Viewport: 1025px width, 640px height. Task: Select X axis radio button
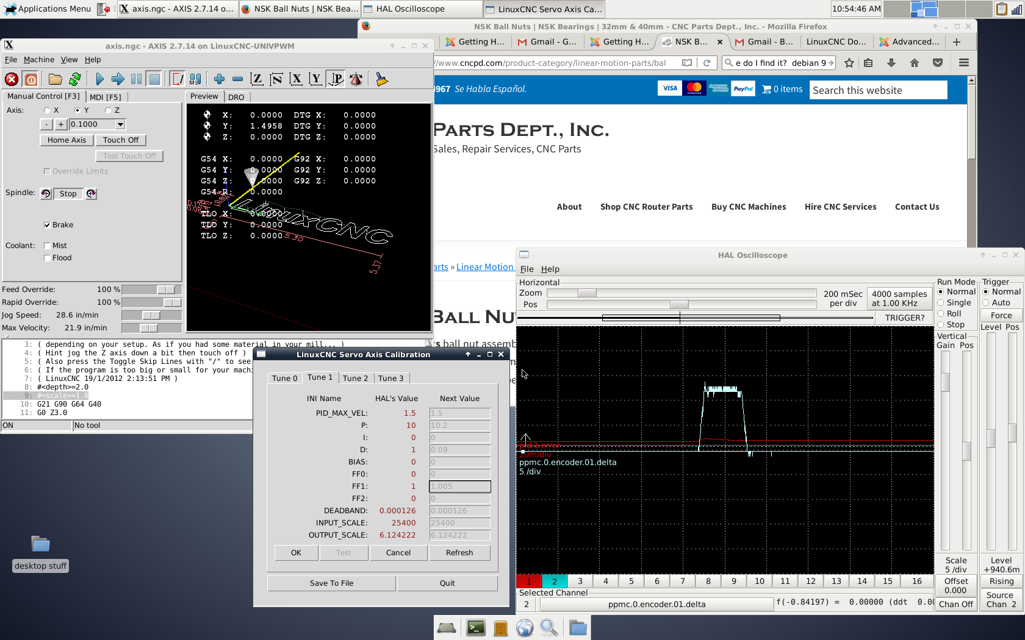pyautogui.click(x=47, y=110)
